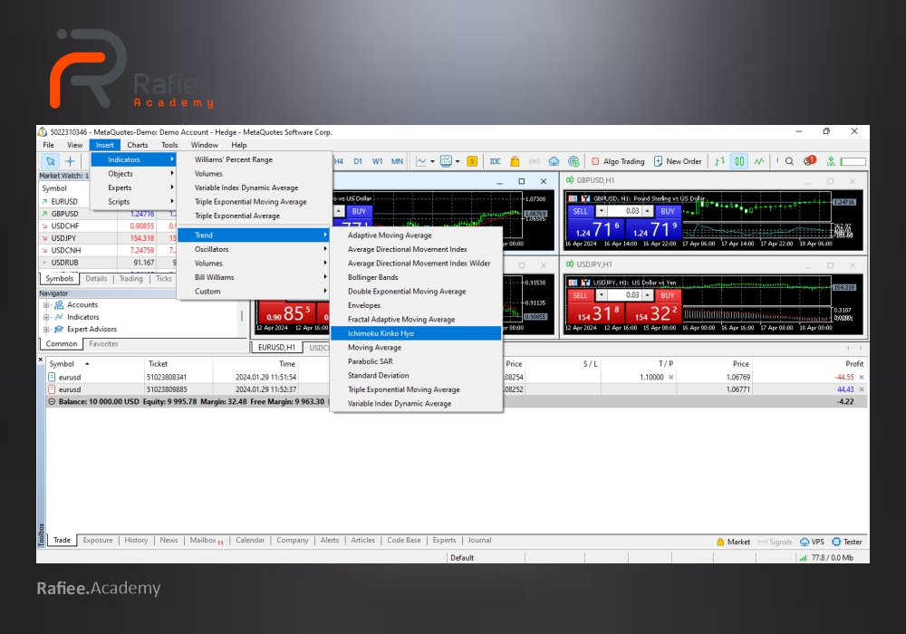Open the chart templates icon
Image resolution: width=906 pixels, height=634 pixels.
[446, 161]
